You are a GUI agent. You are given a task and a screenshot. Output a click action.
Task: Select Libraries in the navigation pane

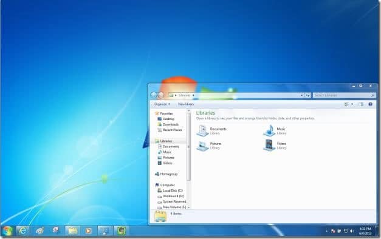pyautogui.click(x=166, y=141)
